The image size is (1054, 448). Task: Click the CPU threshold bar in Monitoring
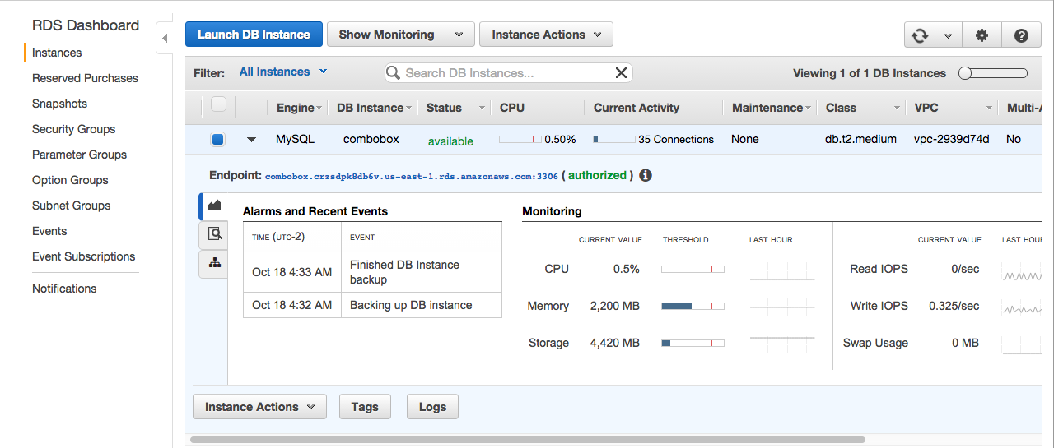693,269
